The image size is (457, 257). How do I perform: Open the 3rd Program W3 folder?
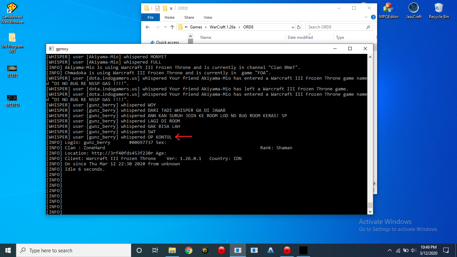(x=12, y=43)
